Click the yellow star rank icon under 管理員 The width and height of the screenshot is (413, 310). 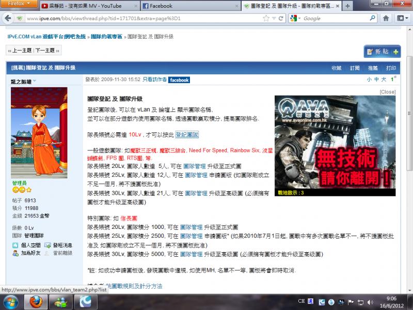click(29, 190)
